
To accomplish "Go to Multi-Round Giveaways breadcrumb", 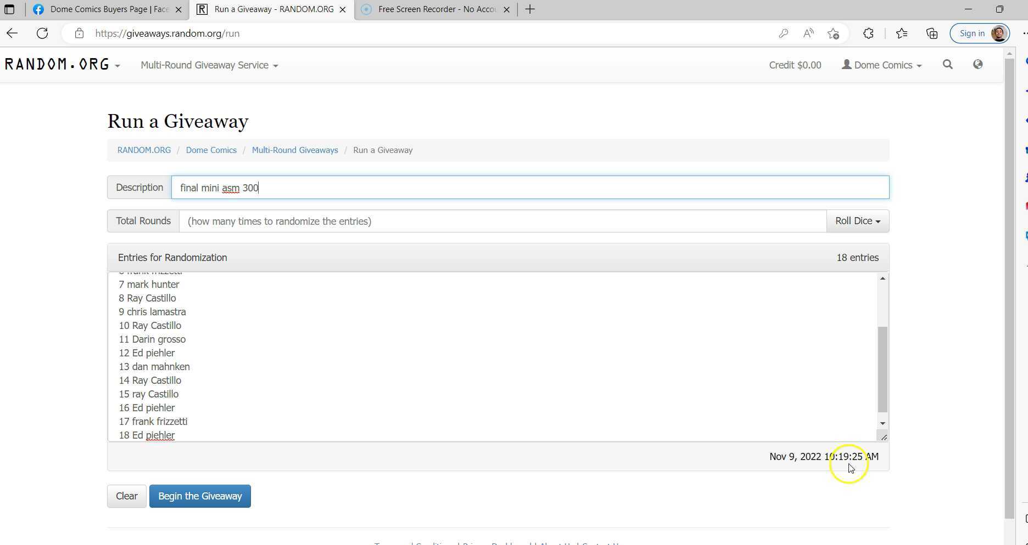I will pos(295,150).
